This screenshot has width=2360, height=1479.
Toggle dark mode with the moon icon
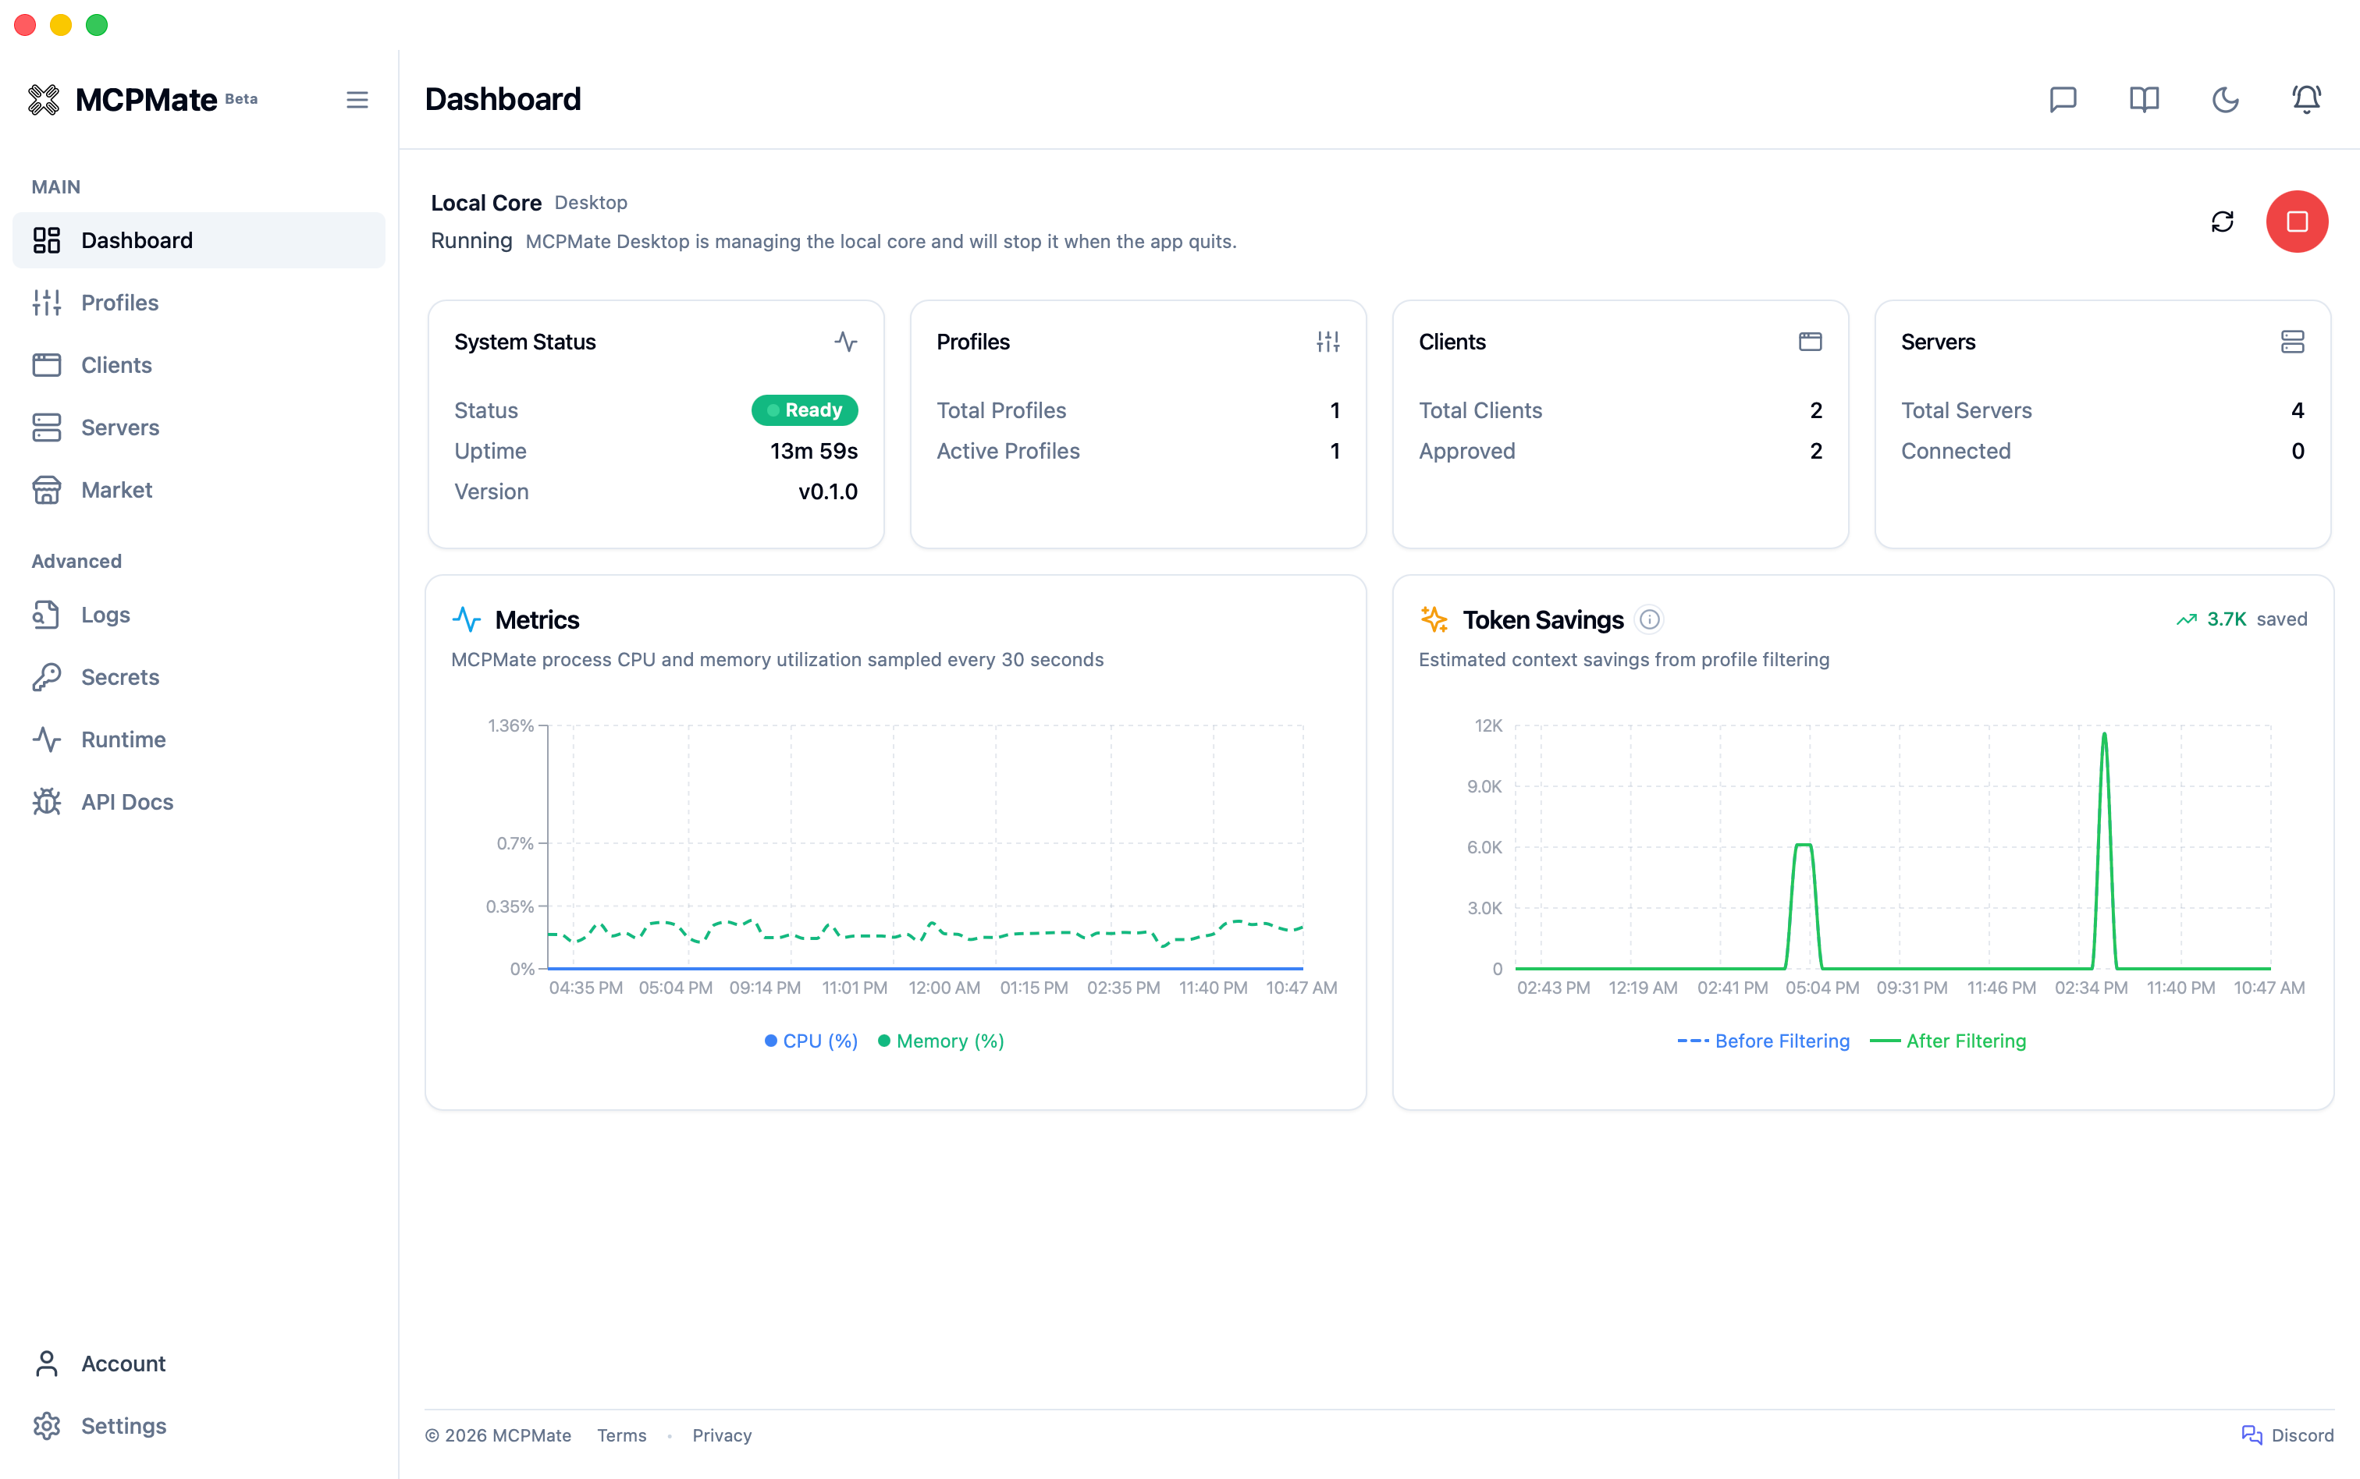(2225, 100)
